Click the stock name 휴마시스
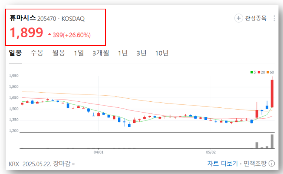 23,18
